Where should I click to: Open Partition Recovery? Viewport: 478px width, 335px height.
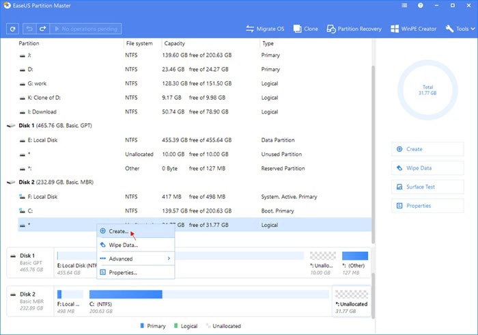pyautogui.click(x=354, y=29)
